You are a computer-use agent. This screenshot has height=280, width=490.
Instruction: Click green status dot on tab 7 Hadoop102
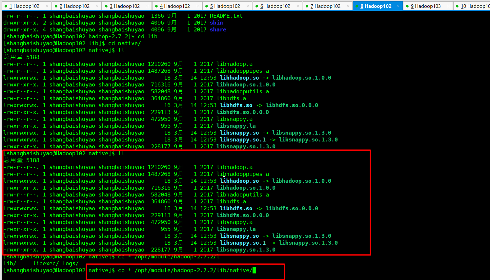pos(307,6)
